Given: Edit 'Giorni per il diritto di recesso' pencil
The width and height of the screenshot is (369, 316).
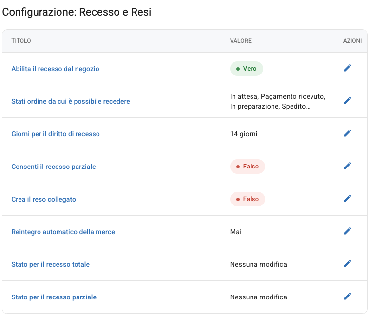Looking at the screenshot, I should point(348,133).
